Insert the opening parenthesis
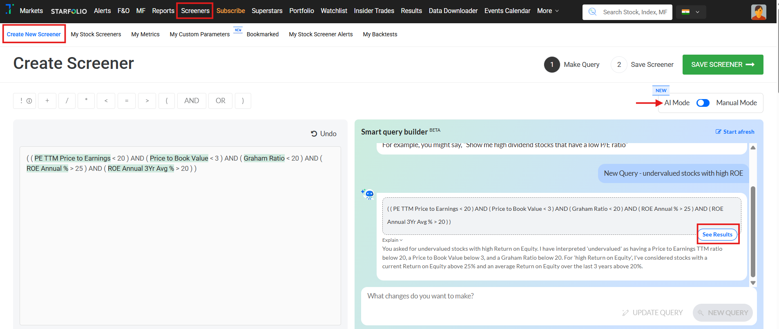This screenshot has height=329, width=779. point(167,101)
